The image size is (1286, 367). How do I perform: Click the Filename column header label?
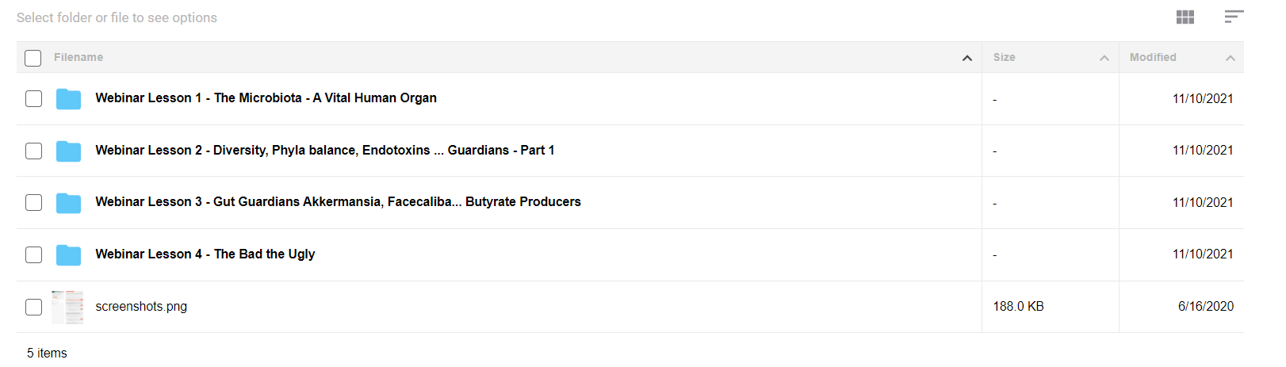pos(78,57)
